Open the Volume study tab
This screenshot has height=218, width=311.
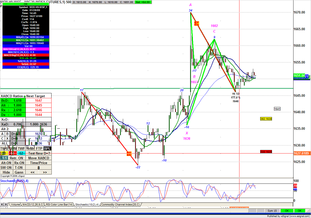pos(15,204)
